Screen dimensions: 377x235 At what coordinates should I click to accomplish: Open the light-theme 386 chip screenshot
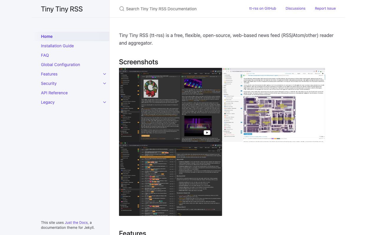click(x=274, y=105)
